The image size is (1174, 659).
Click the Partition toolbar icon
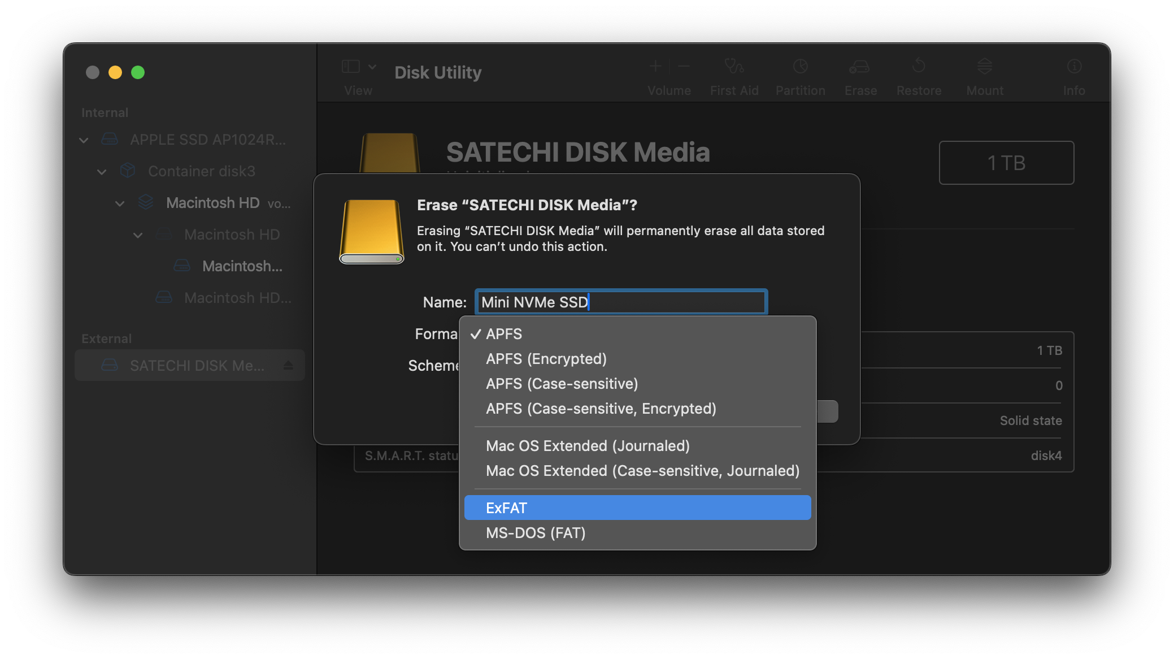click(800, 67)
